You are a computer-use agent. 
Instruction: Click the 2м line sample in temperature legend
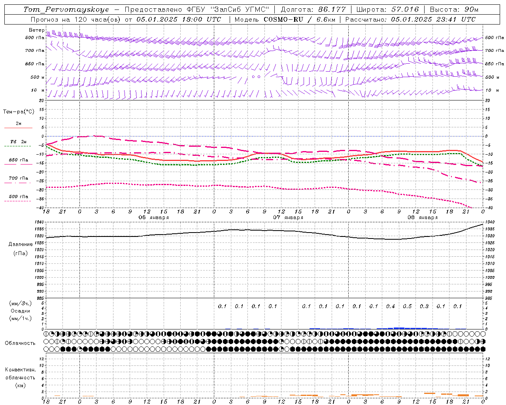click(x=18, y=128)
